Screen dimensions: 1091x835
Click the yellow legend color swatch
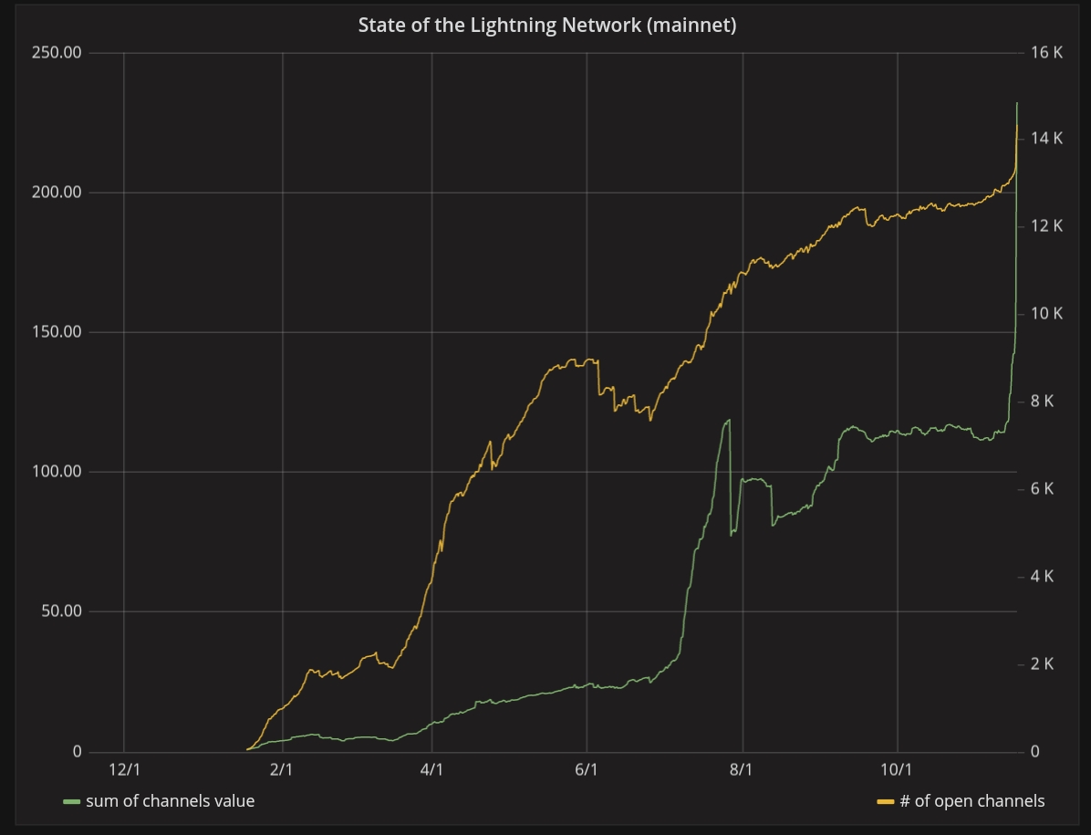885,802
